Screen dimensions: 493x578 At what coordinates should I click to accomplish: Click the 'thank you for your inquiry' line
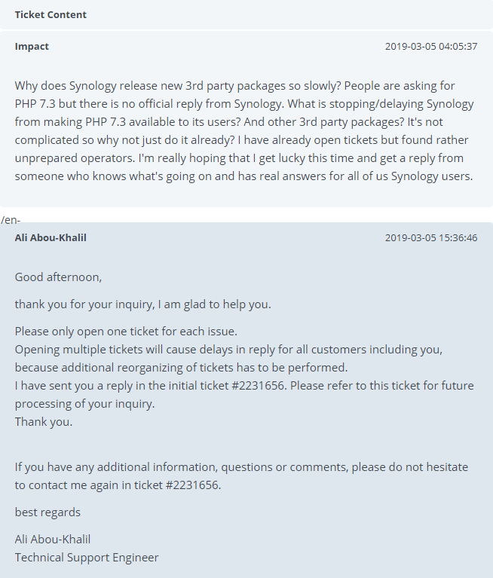[142, 304]
